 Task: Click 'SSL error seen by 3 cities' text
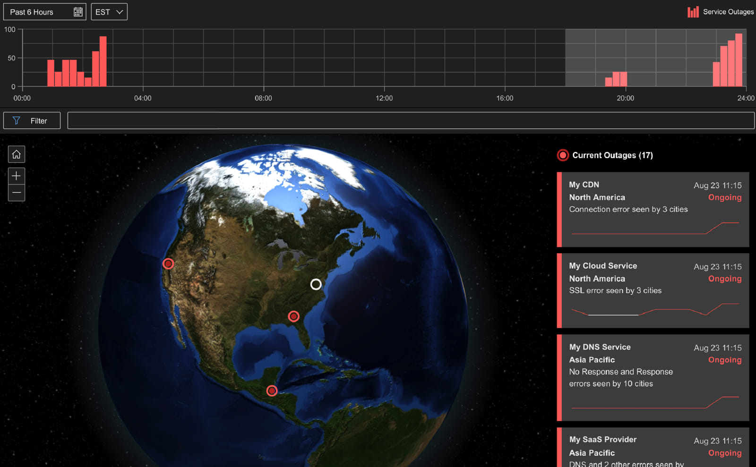pyautogui.click(x=615, y=290)
